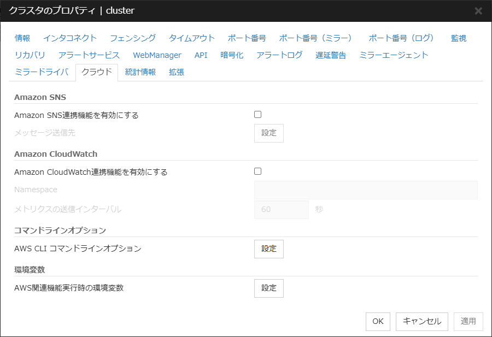Select the 統計情報 tab

click(140, 72)
